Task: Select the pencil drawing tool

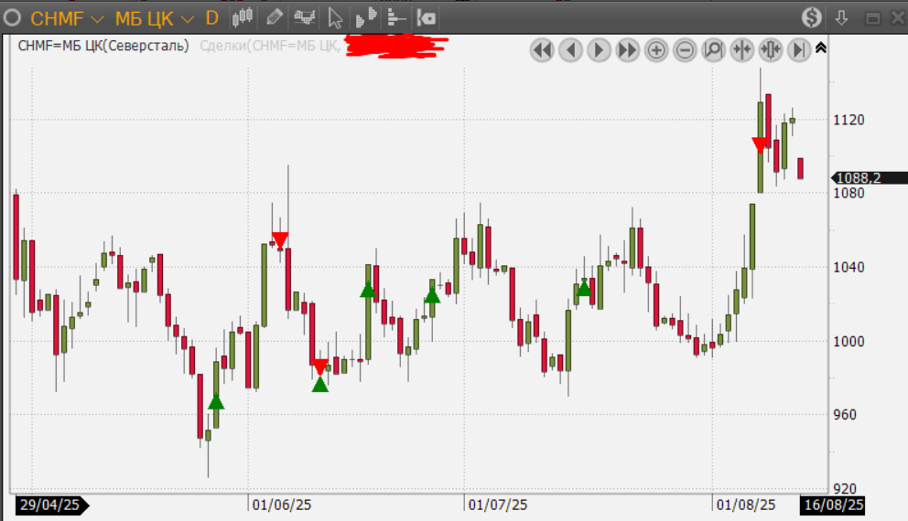Action: click(x=274, y=17)
